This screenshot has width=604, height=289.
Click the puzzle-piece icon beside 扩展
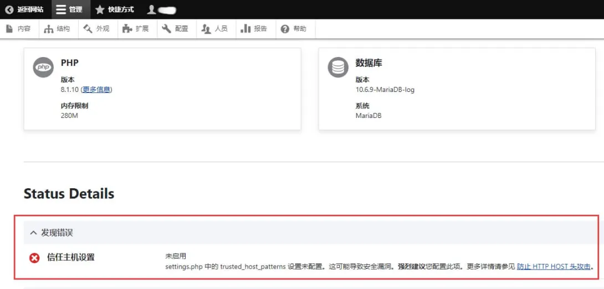click(x=127, y=29)
